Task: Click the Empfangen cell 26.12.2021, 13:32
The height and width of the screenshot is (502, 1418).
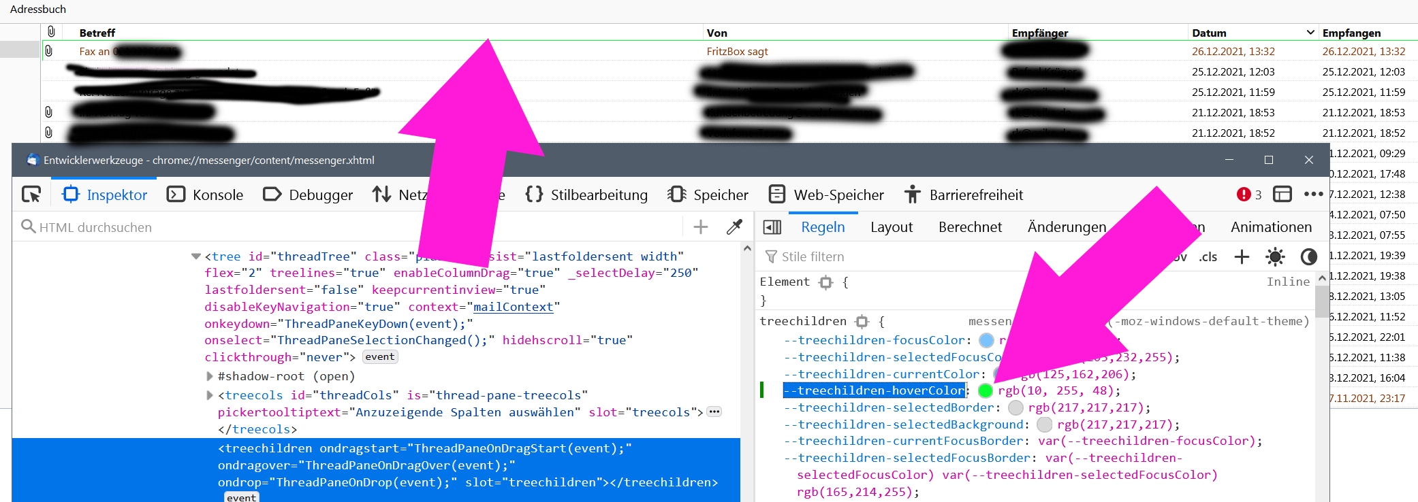Action: [x=1364, y=52]
